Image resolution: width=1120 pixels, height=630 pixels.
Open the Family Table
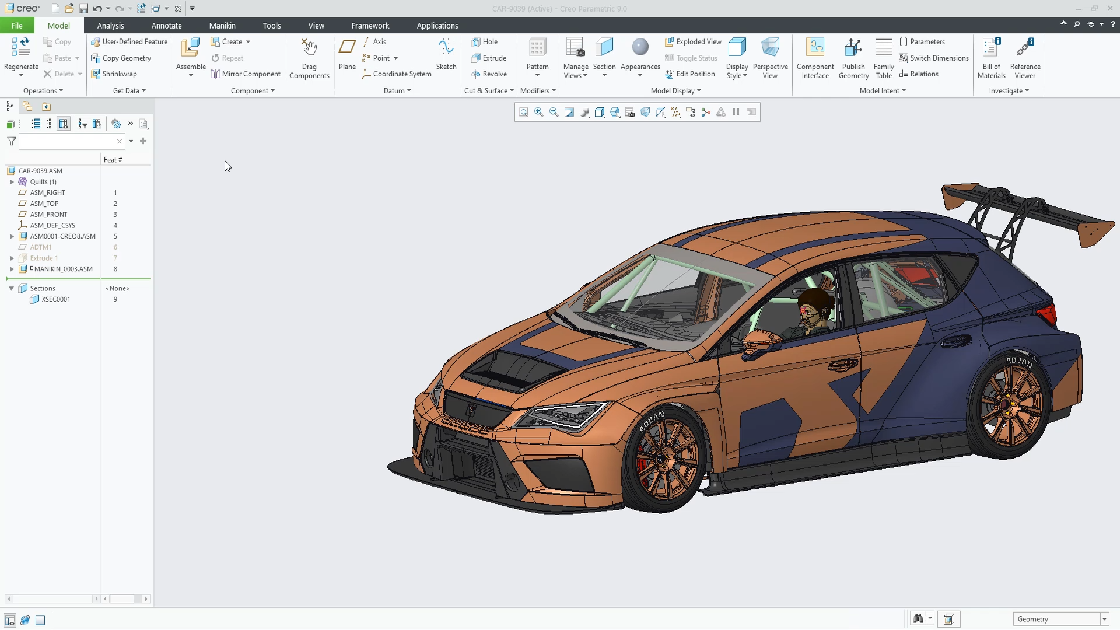884,58
